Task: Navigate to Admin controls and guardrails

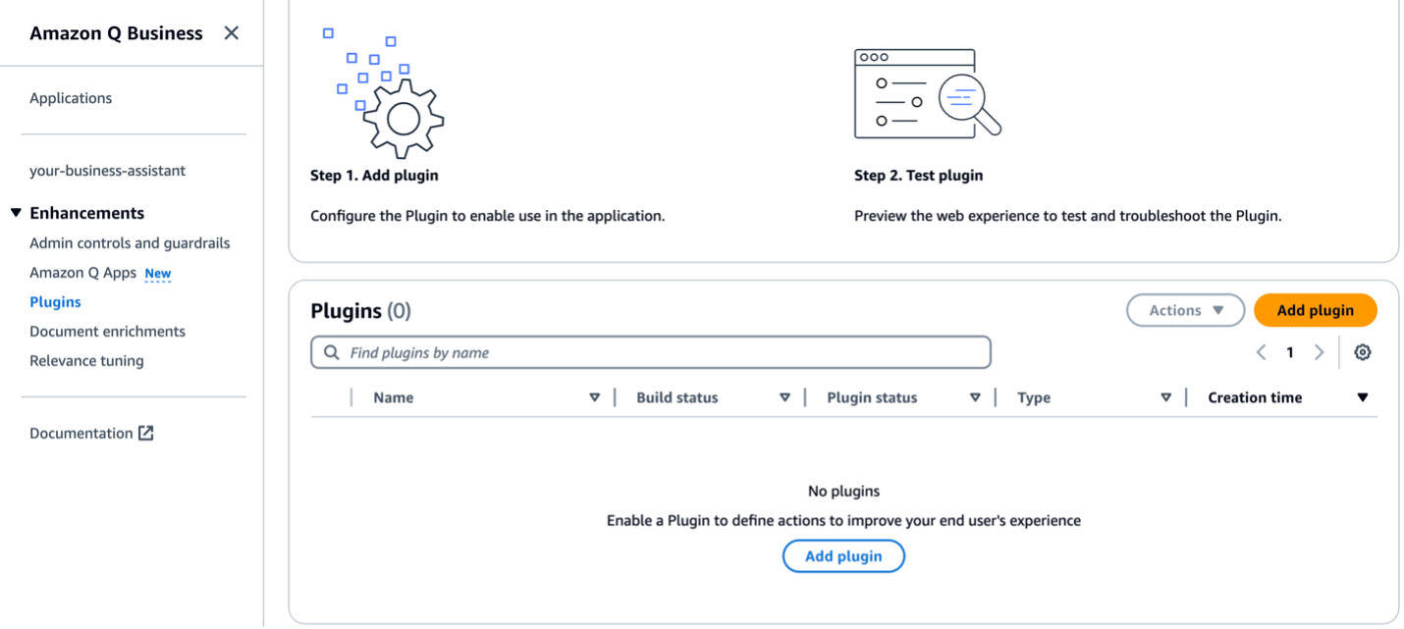Action: (x=129, y=242)
